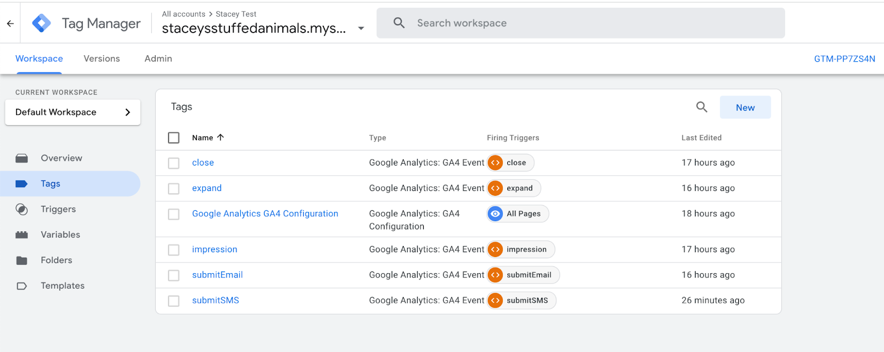This screenshot has width=884, height=352.
Task: Click the Overview sidebar icon
Action: point(22,158)
